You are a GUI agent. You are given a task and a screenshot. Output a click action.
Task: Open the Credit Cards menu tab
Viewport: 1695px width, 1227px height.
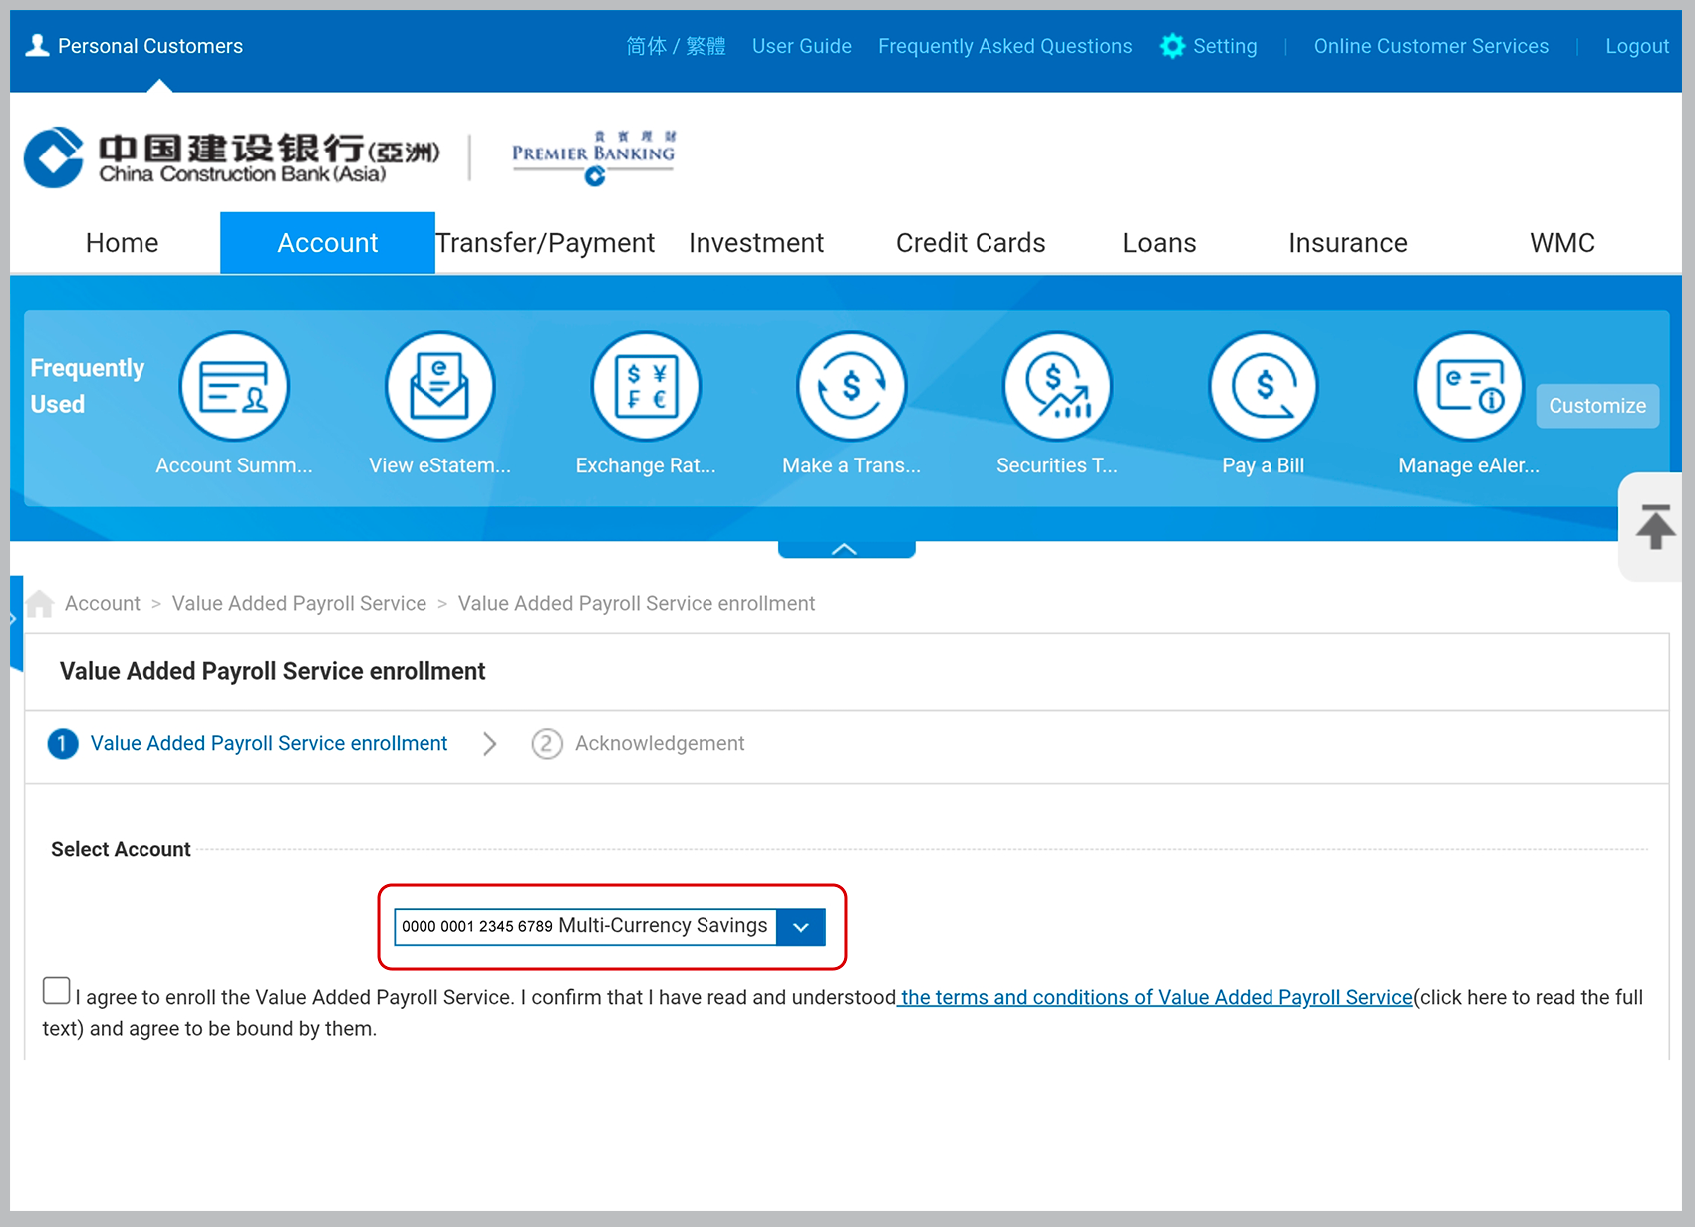(x=970, y=243)
